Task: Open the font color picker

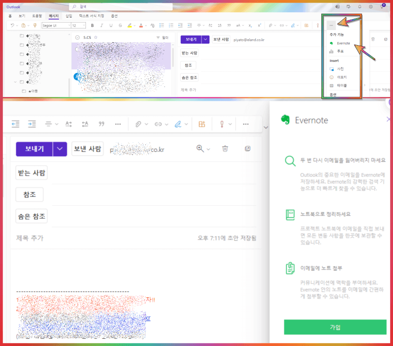Action: click(x=141, y=25)
